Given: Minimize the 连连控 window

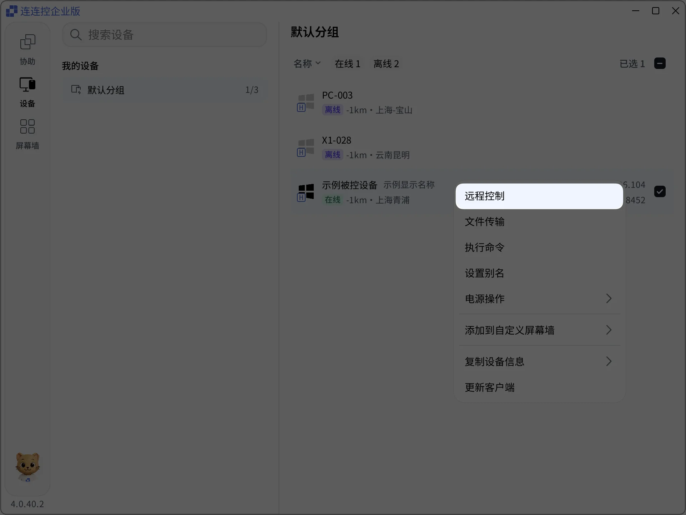Looking at the screenshot, I should [x=636, y=11].
